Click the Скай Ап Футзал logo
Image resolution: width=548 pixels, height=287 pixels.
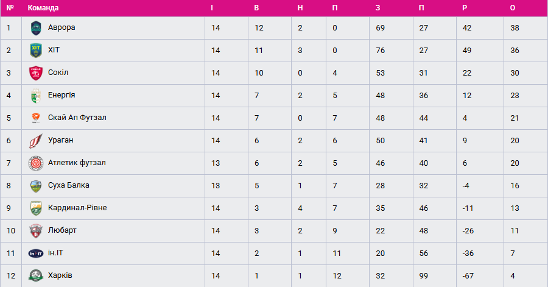tap(35, 118)
